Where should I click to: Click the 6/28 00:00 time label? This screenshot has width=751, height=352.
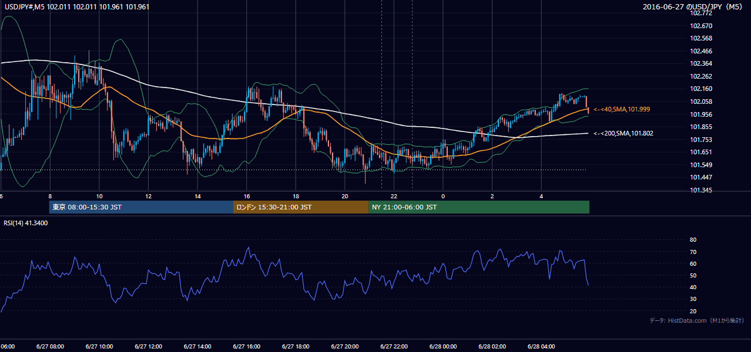442,346
